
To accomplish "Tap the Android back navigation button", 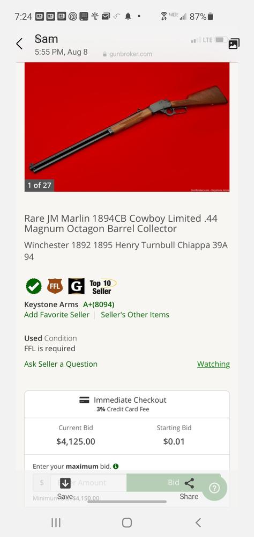I will [x=198, y=523].
